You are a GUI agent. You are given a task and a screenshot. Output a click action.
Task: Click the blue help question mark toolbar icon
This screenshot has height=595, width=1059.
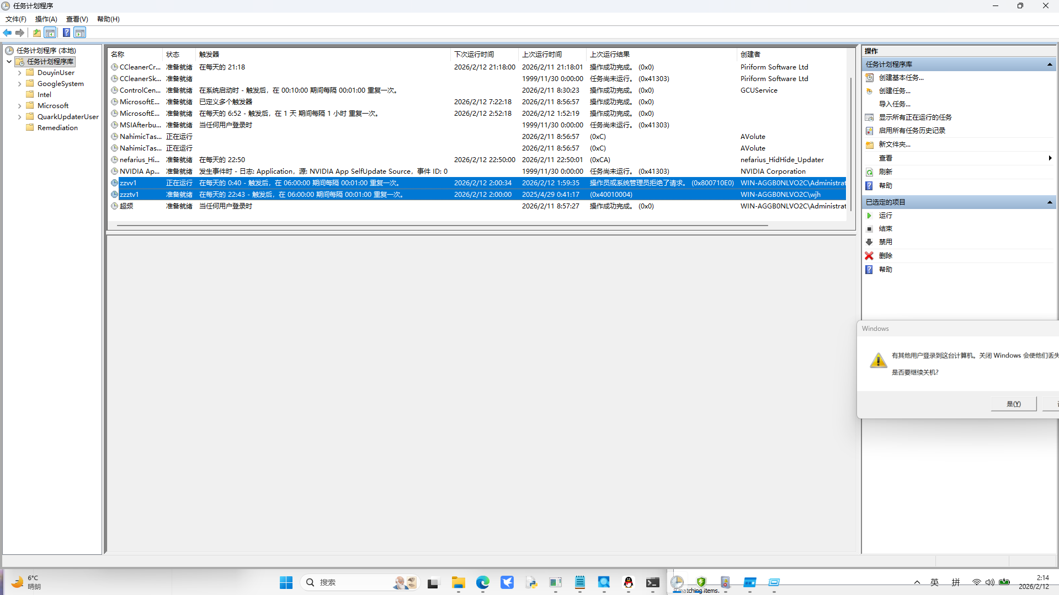click(x=66, y=33)
